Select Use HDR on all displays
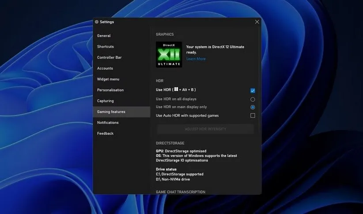Screen dimensions: 363x214 (253, 99)
